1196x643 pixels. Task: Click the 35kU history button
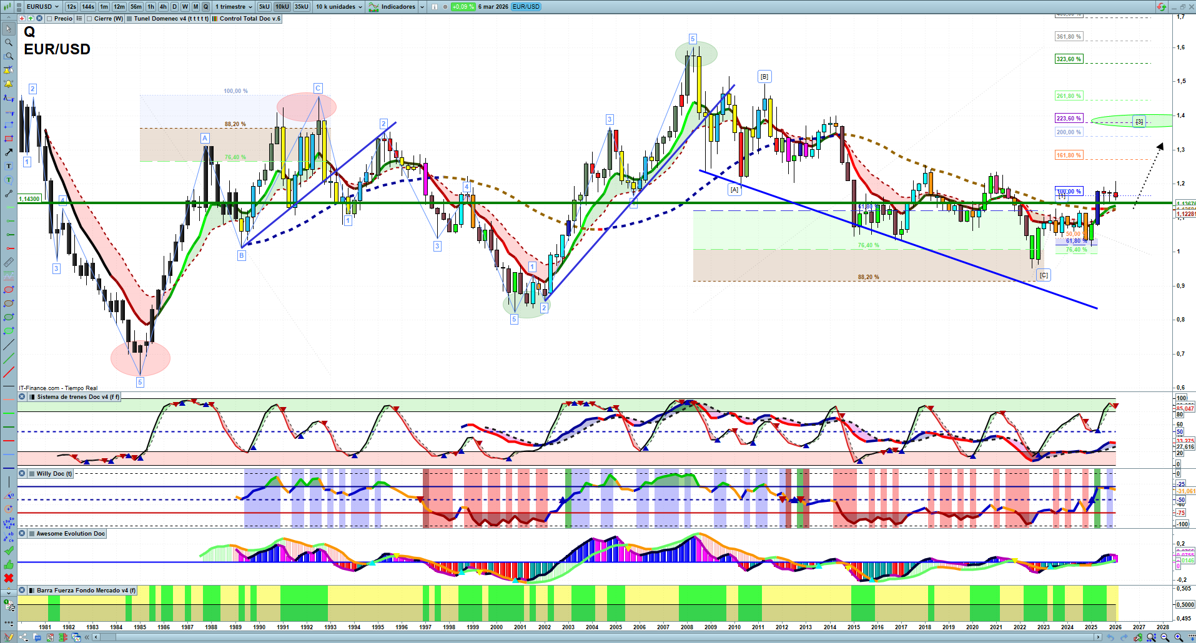(x=302, y=7)
